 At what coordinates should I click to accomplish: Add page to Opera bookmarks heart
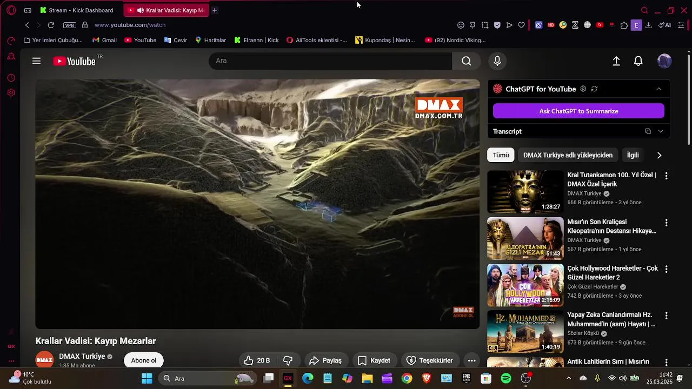coord(521,25)
